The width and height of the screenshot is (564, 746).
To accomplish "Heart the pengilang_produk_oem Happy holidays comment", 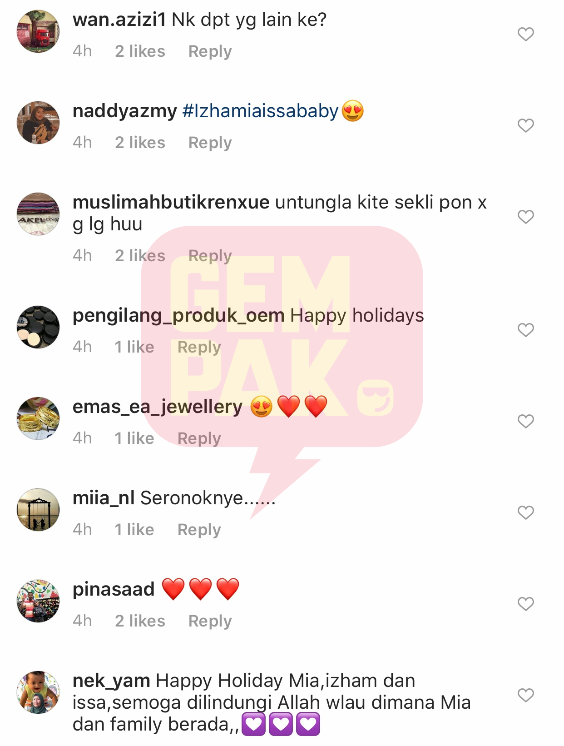I will (525, 330).
